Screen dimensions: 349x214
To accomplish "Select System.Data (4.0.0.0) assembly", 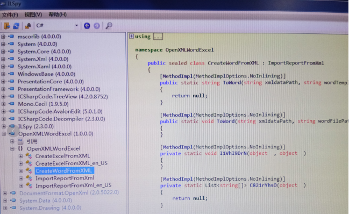I will pos(46,201).
